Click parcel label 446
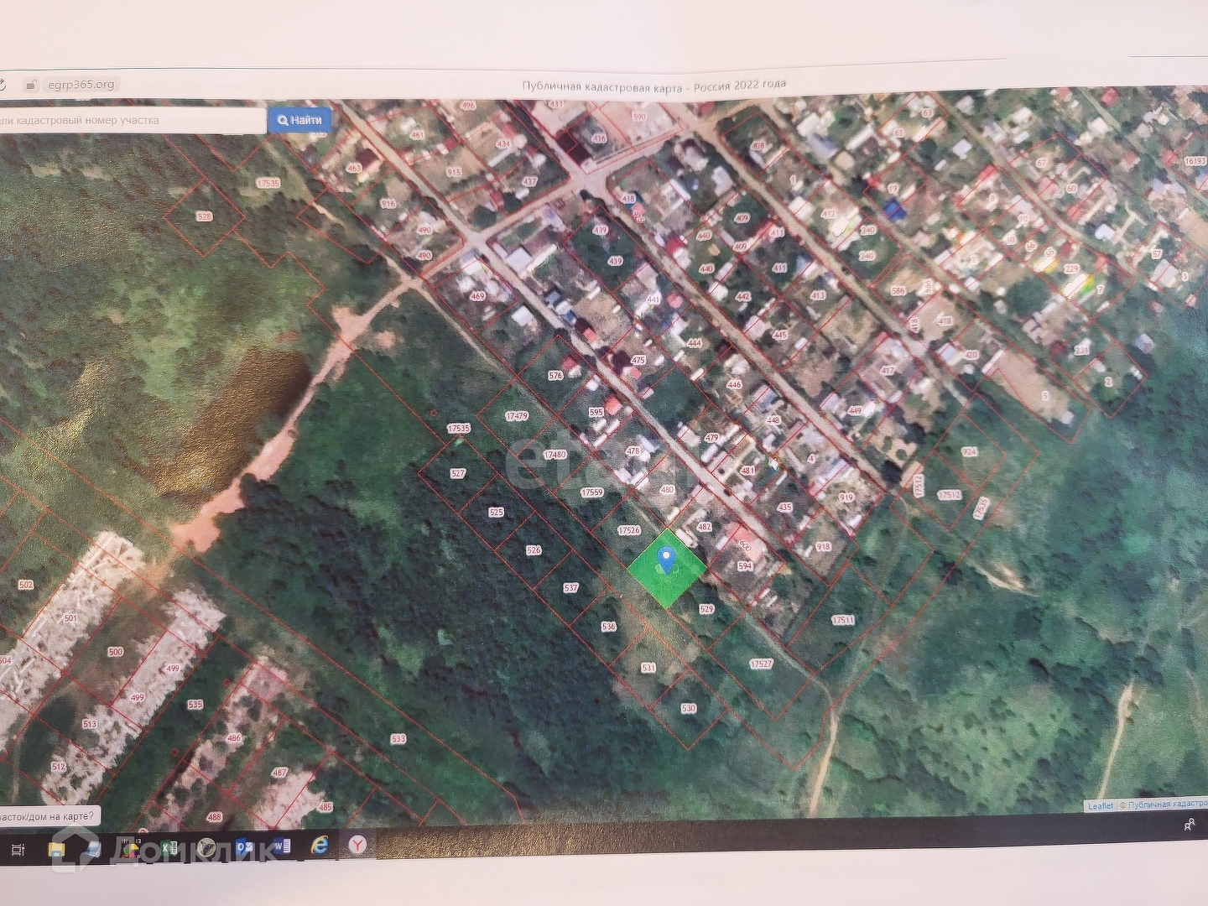 [x=734, y=384]
